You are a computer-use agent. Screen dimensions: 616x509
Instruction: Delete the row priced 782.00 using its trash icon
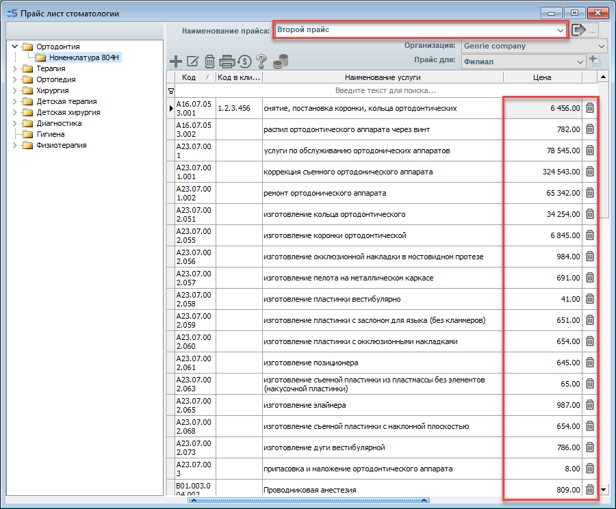[x=590, y=129]
